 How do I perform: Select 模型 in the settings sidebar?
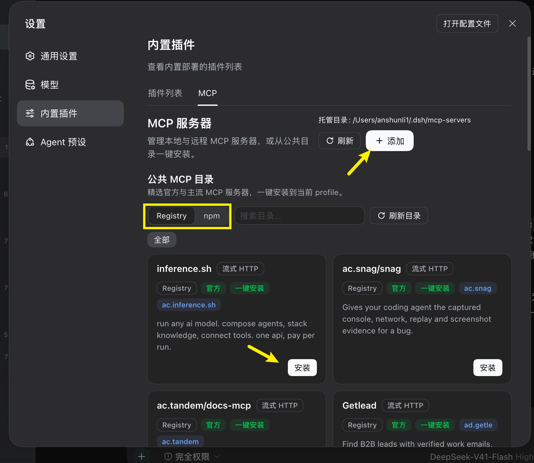tap(70, 85)
